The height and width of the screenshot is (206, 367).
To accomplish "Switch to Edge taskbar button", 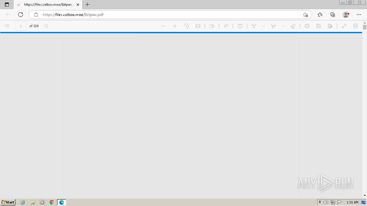I will tap(62, 202).
